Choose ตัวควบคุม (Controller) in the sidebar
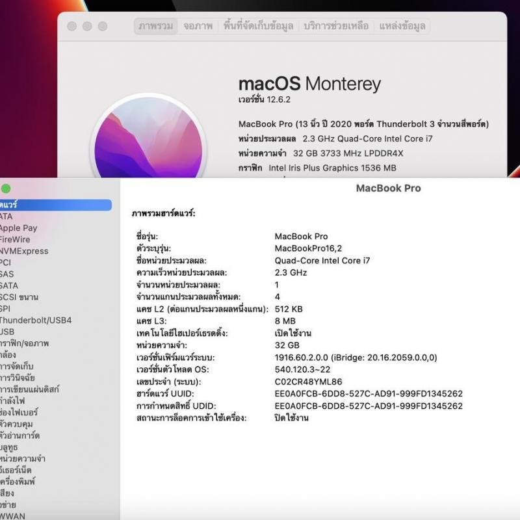This screenshot has width=520, height=520. coord(16,424)
